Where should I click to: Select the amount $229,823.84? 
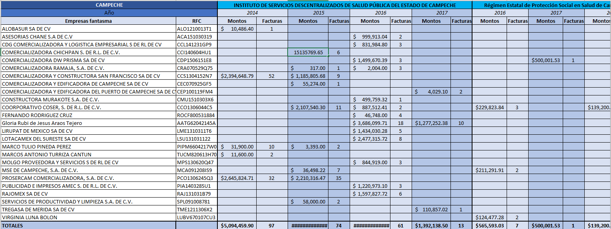point(489,107)
